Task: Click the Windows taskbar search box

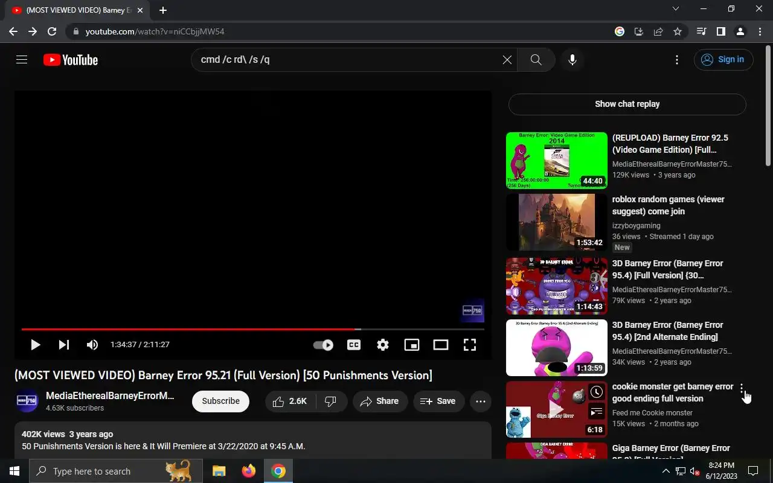Action: (x=116, y=472)
